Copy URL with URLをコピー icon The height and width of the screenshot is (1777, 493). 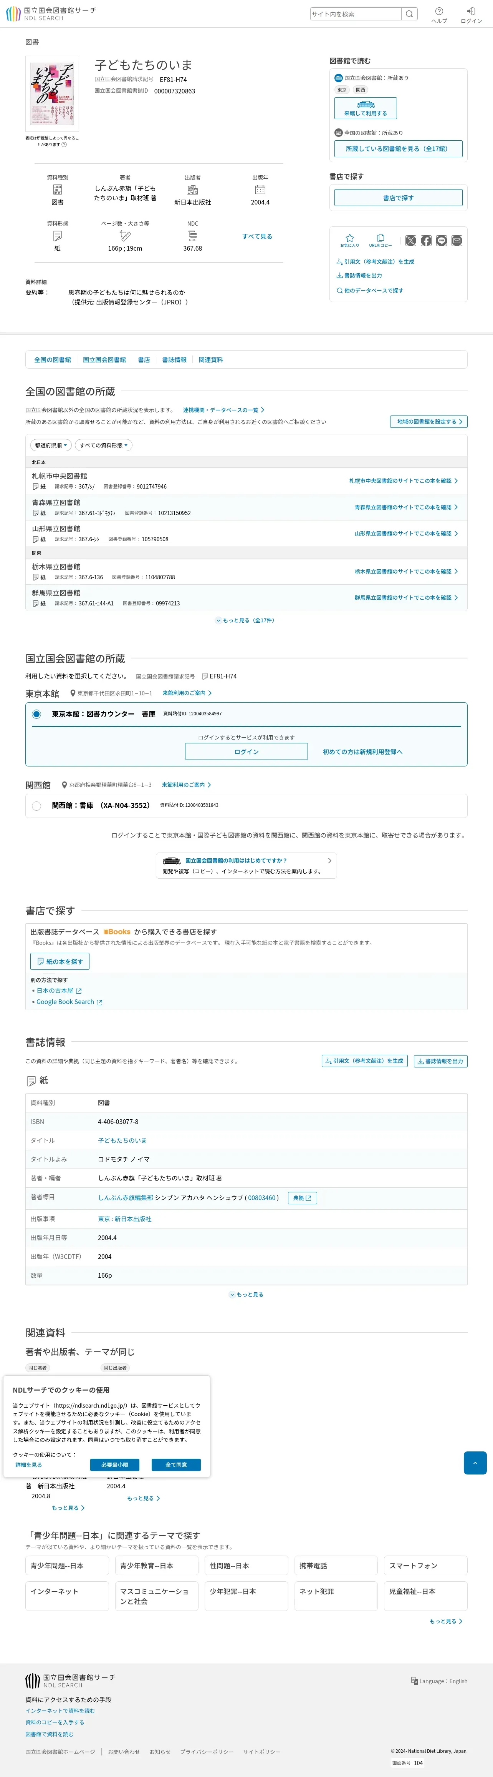(x=380, y=240)
